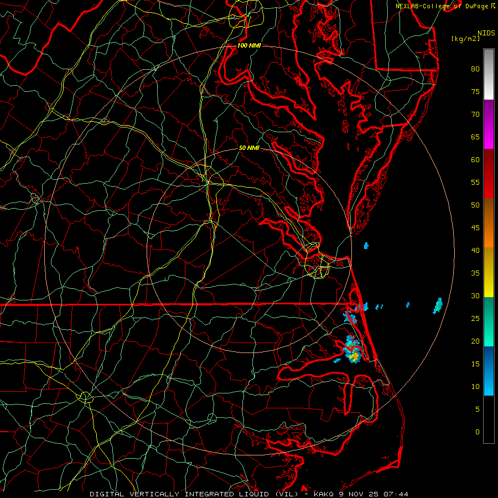Click the 5 value on the VIL scale
Image resolution: width=498 pixels, height=498 pixels.
point(478,409)
